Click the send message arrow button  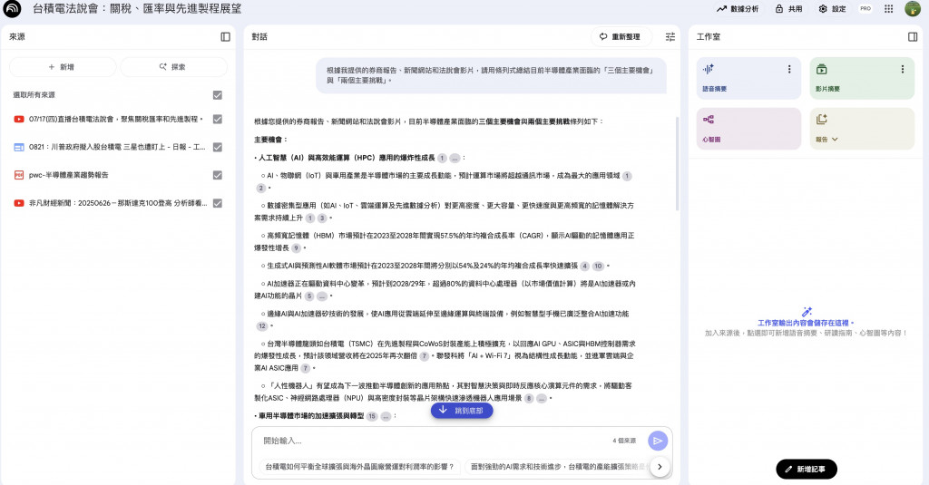[658, 441]
